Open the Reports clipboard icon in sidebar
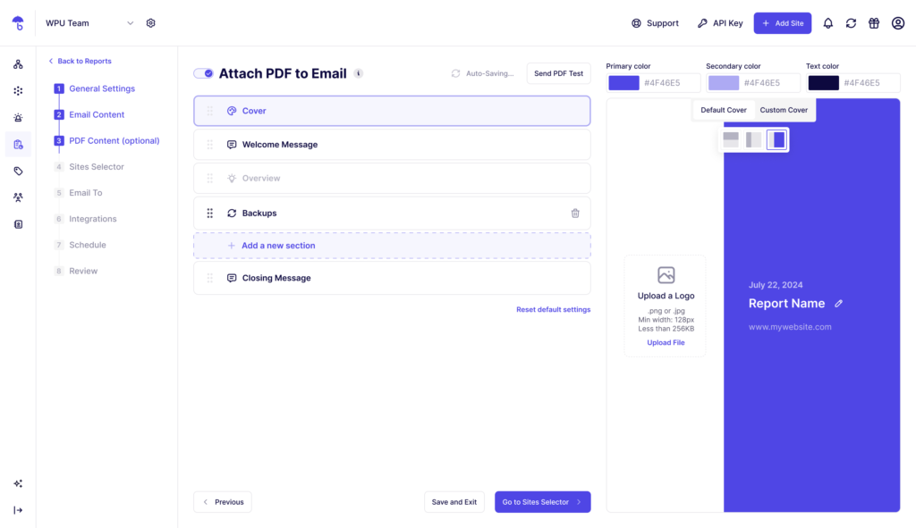Image resolution: width=916 pixels, height=528 pixels. coord(18,144)
